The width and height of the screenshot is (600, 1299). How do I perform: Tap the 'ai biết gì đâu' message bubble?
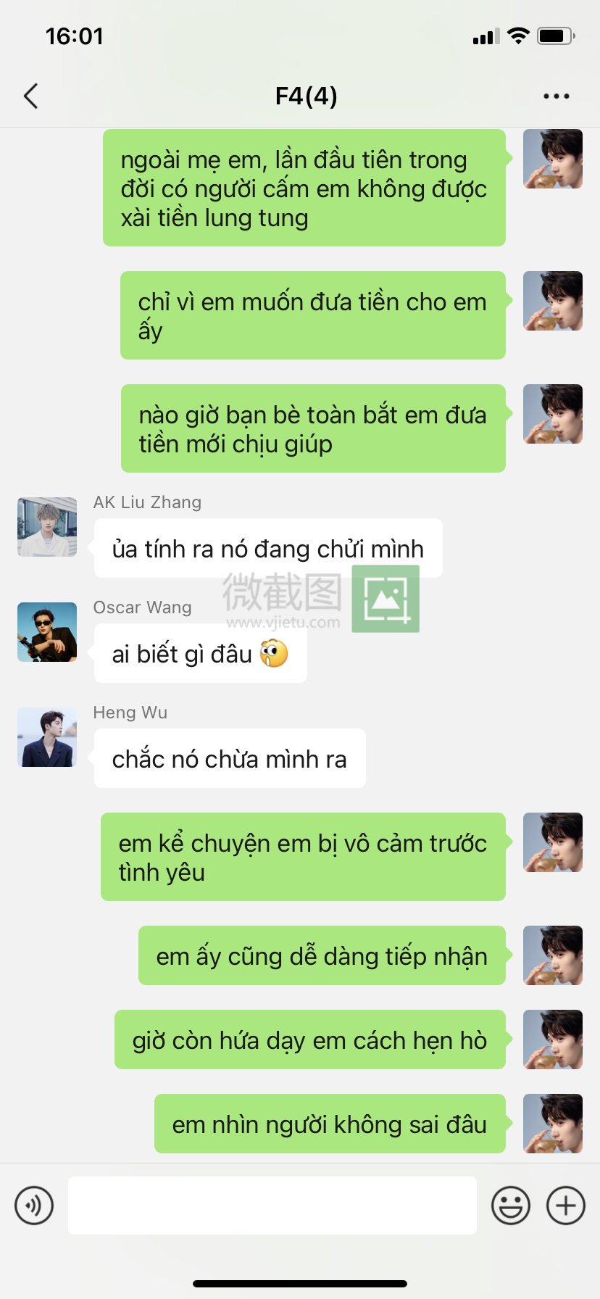[200, 654]
